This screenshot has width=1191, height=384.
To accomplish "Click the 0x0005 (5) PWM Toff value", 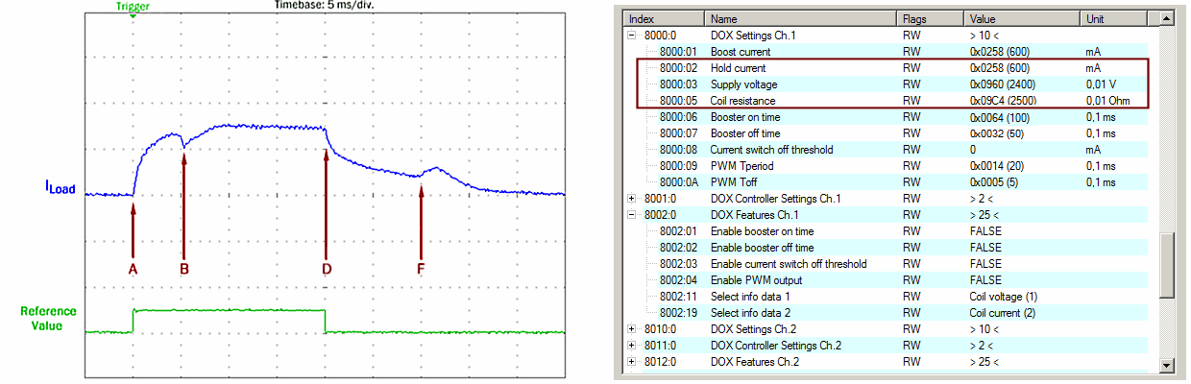I will pos(992,182).
